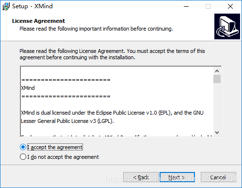The height and width of the screenshot is (188, 242).
Task: Click the license scrollbar down arrow
Action: [217, 133]
